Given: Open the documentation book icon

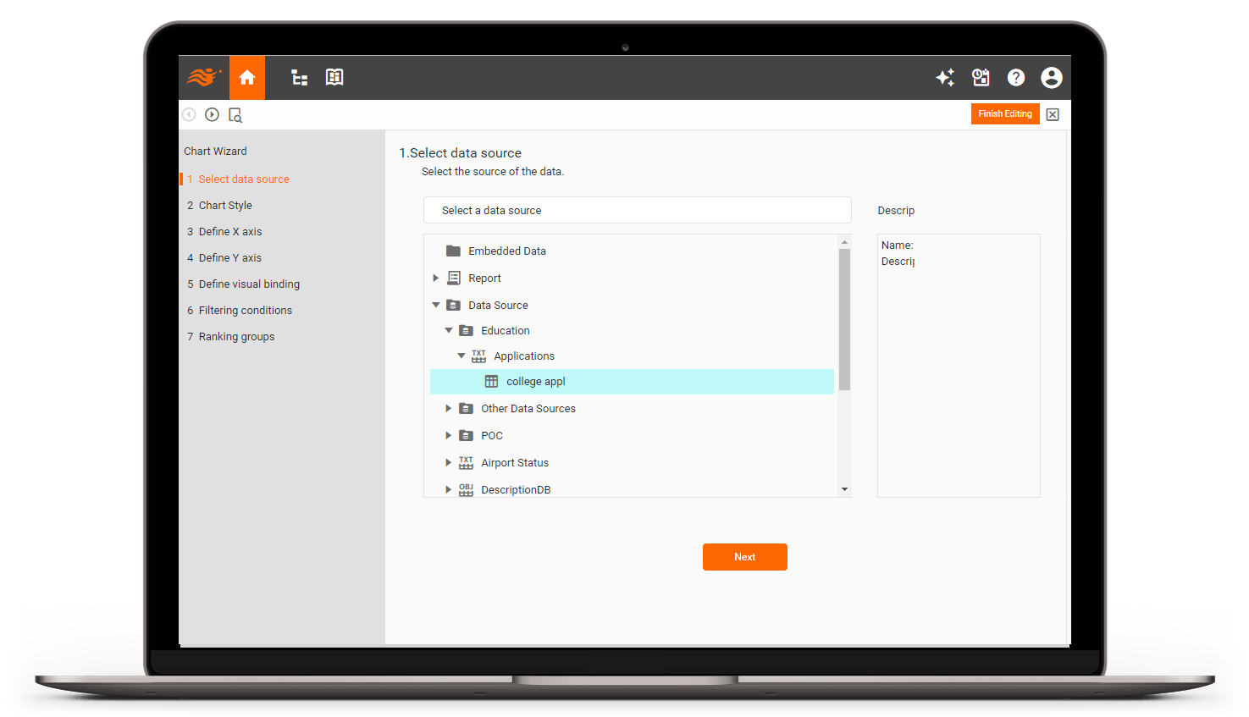Looking at the screenshot, I should 334,77.
